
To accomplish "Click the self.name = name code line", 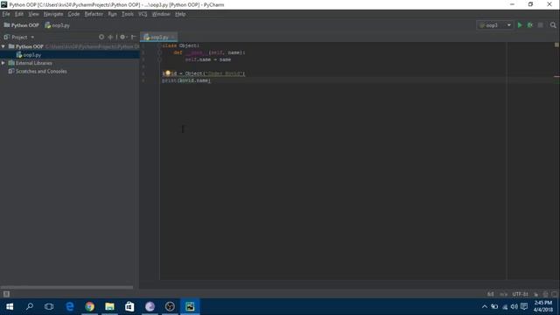I will (208, 59).
